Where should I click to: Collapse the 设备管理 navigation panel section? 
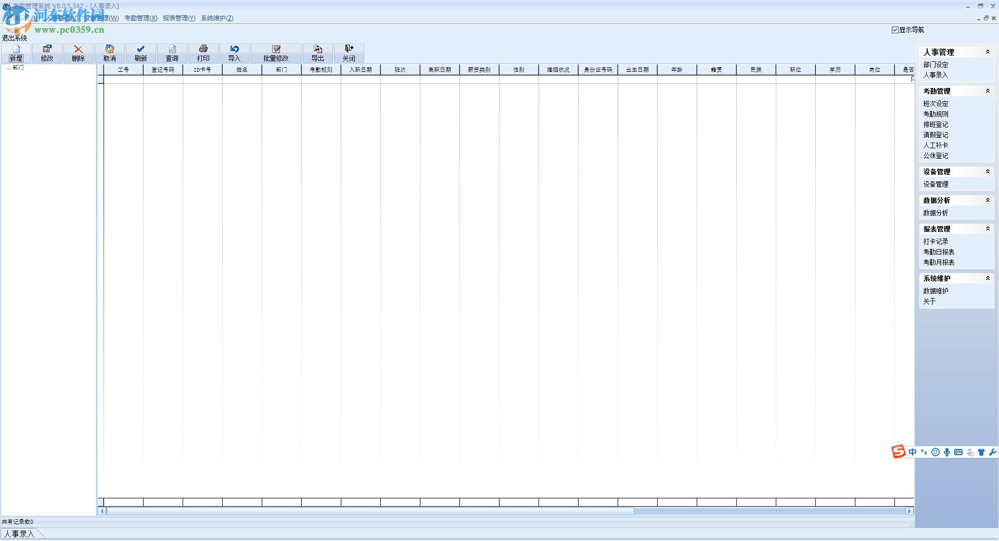tap(988, 172)
